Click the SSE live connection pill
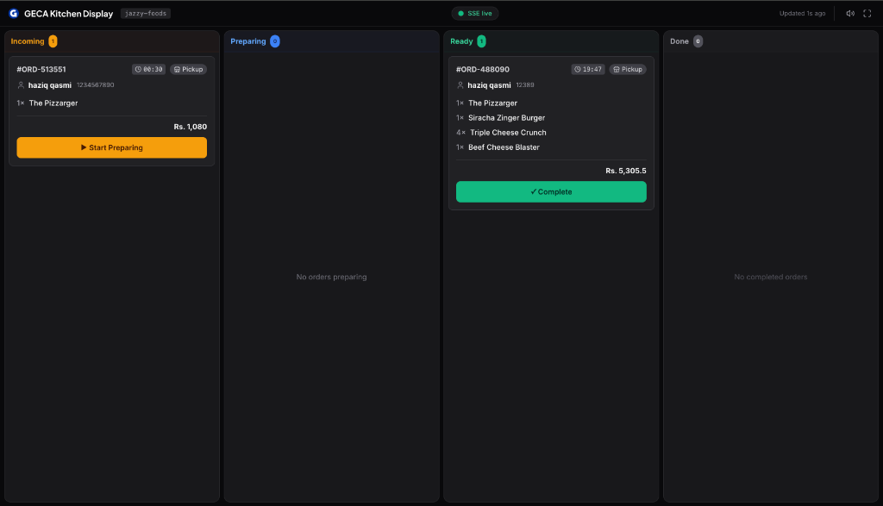883x506 pixels. point(475,14)
